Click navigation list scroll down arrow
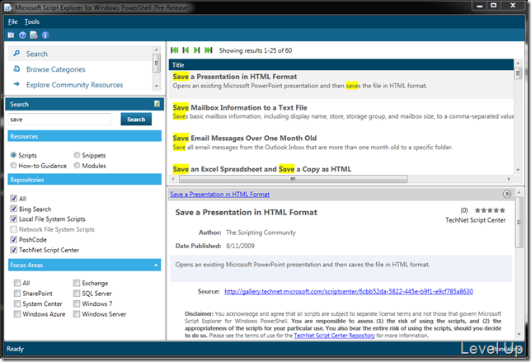Viewport: 531px width, 362px height. coord(156,87)
